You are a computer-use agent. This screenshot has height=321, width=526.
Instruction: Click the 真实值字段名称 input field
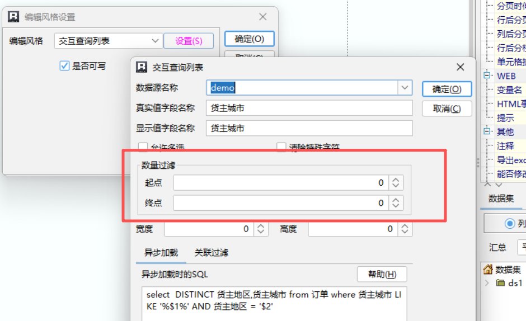tap(309, 108)
